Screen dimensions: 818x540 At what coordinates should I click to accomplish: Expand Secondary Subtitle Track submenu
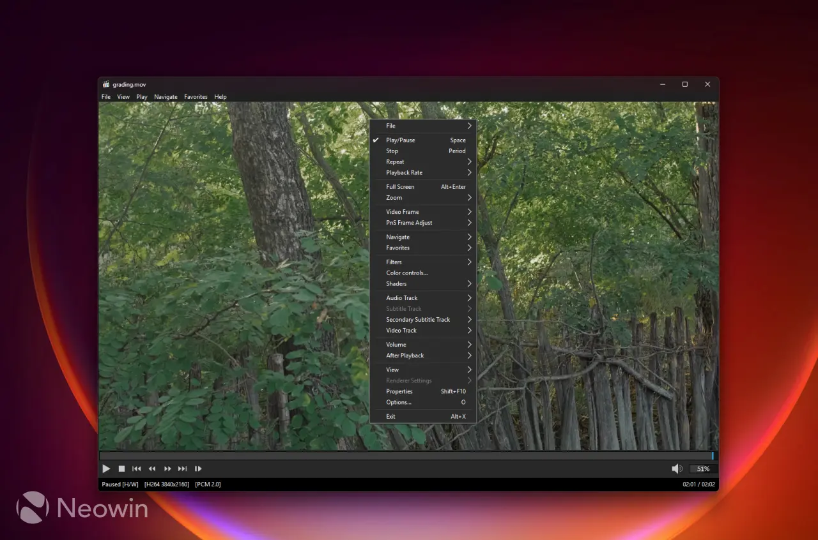(x=422, y=320)
